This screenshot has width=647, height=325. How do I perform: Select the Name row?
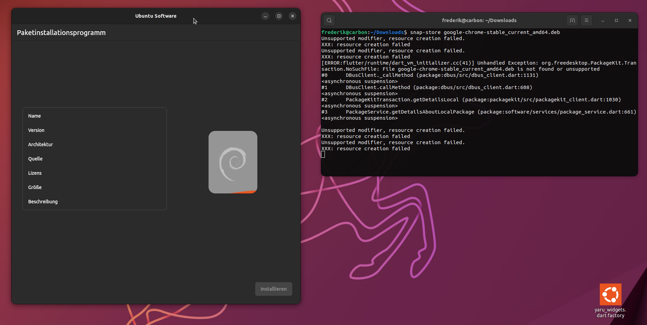94,116
